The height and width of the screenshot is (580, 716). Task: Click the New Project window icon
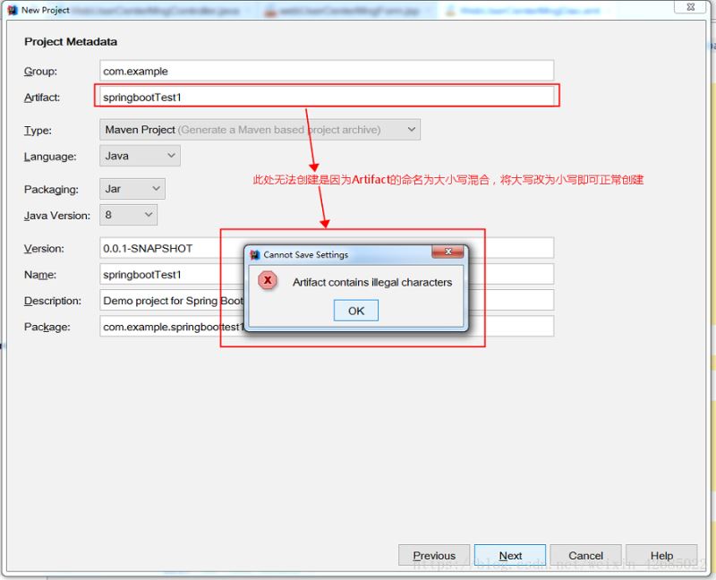(x=12, y=10)
